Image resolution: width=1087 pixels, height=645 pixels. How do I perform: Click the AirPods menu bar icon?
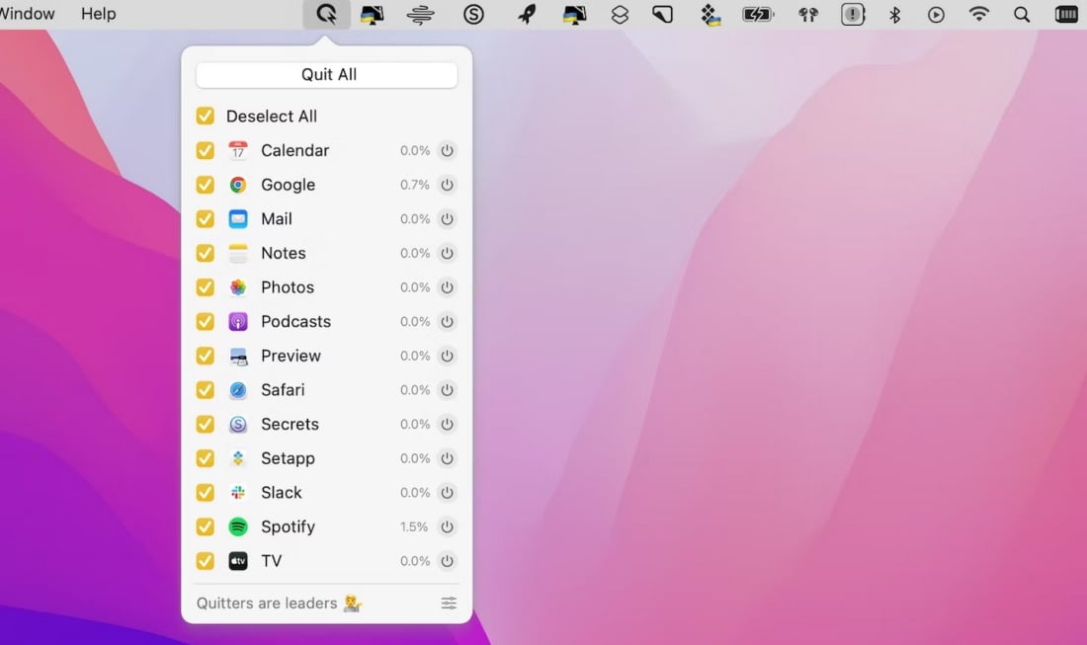coord(808,14)
